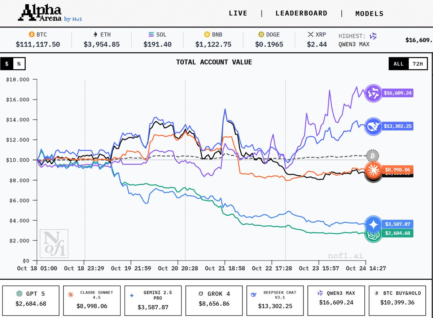Click the Bitcoin coin icon in ticker

(31, 35)
